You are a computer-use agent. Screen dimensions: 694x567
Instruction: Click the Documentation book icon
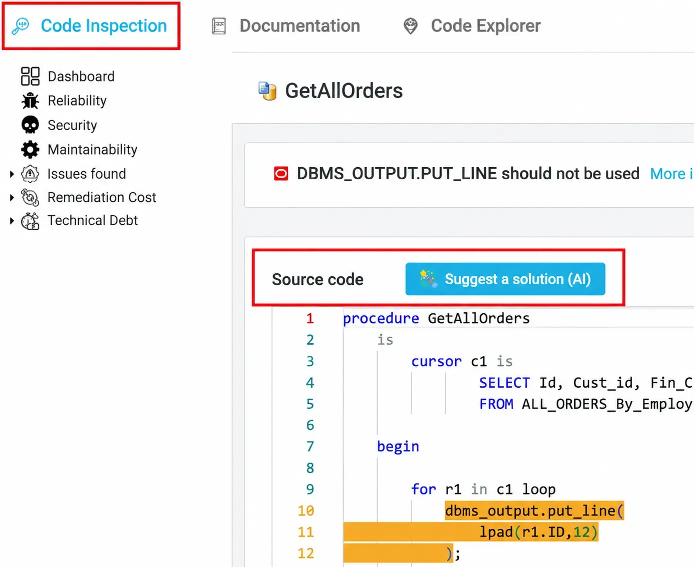pos(219,26)
